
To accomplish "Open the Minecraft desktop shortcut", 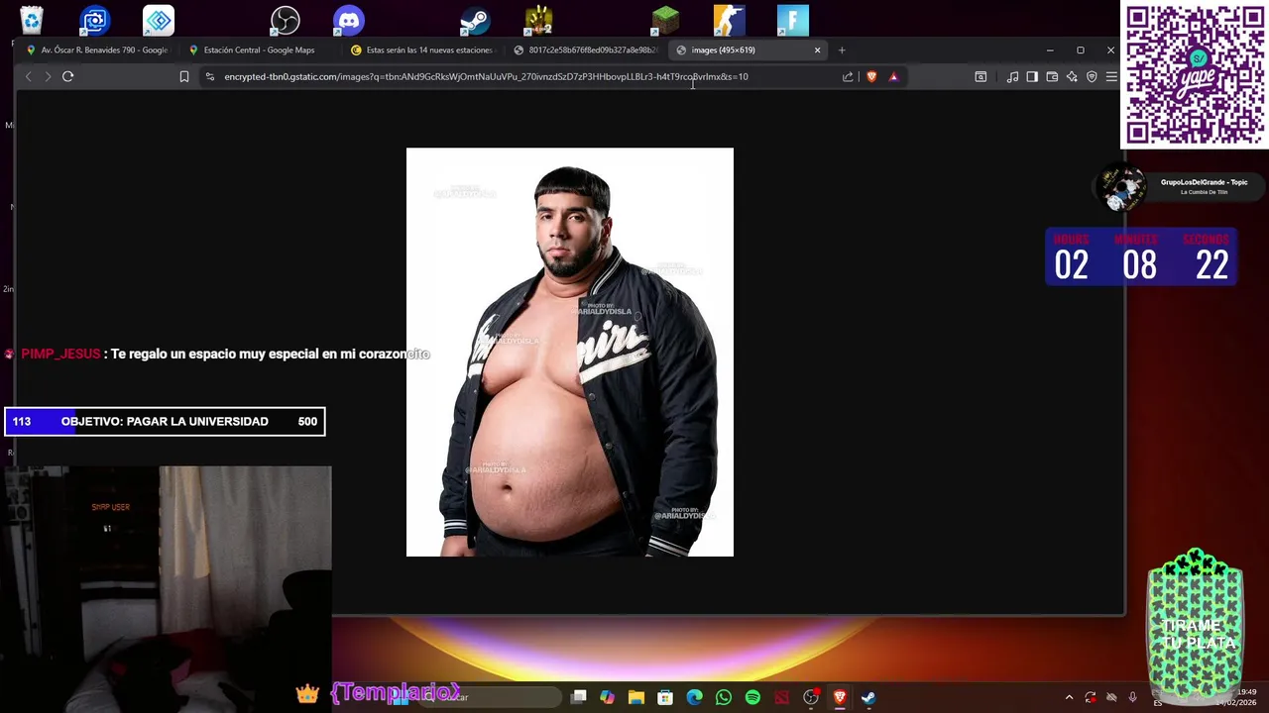I will [665, 20].
